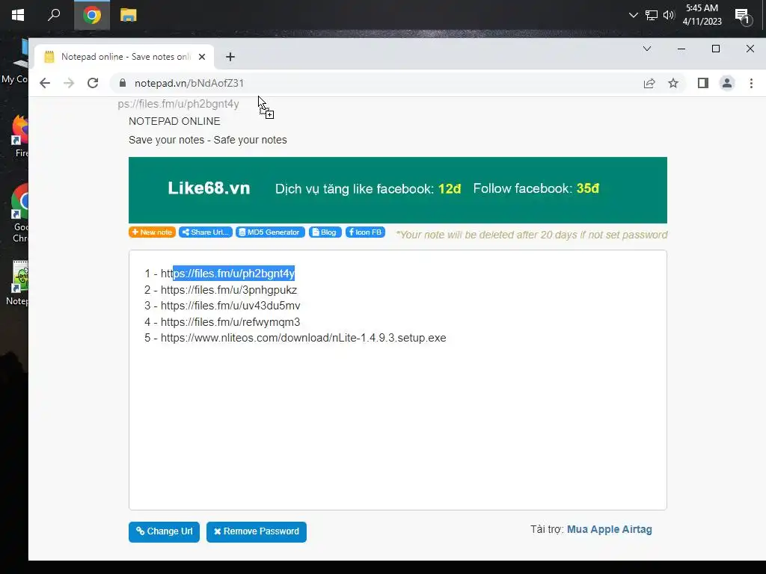Select the Notepad++ desktop shortcut
The height and width of the screenshot is (574, 766).
(18, 283)
